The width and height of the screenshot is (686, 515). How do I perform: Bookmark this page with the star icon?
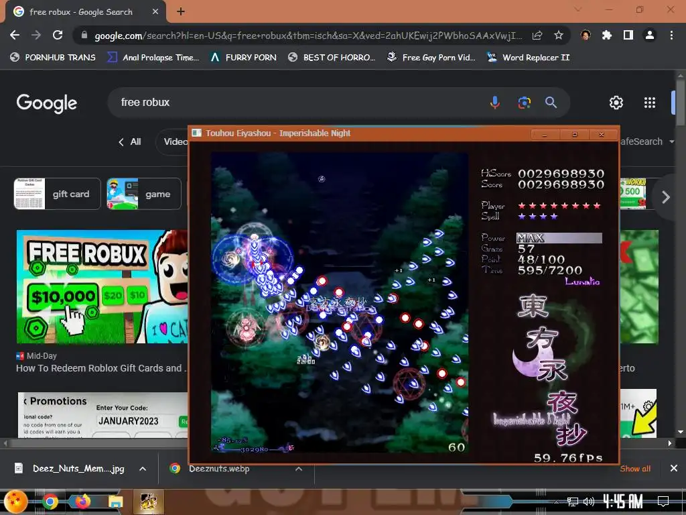[559, 36]
